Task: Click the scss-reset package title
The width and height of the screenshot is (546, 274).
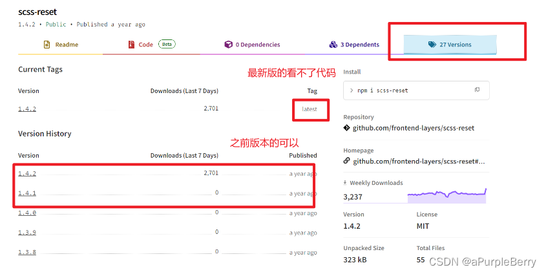Action: (x=37, y=12)
